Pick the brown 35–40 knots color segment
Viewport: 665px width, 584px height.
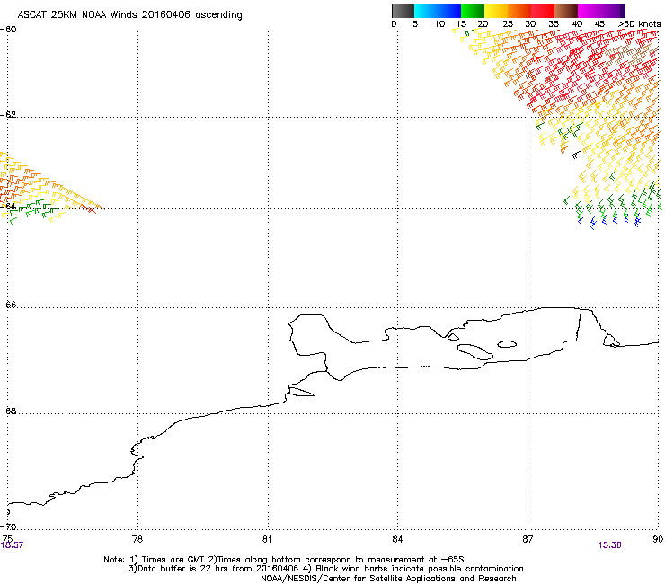point(566,11)
